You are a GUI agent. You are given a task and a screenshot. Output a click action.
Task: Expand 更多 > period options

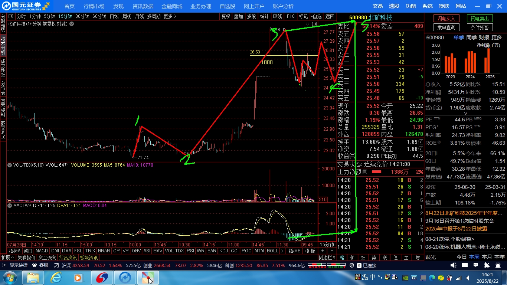170,16
